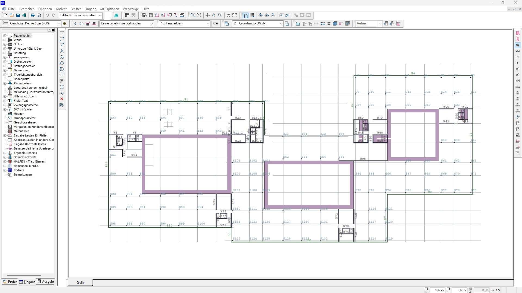Select Materialliste in the tree
The image size is (522, 293).
pos(21,131)
